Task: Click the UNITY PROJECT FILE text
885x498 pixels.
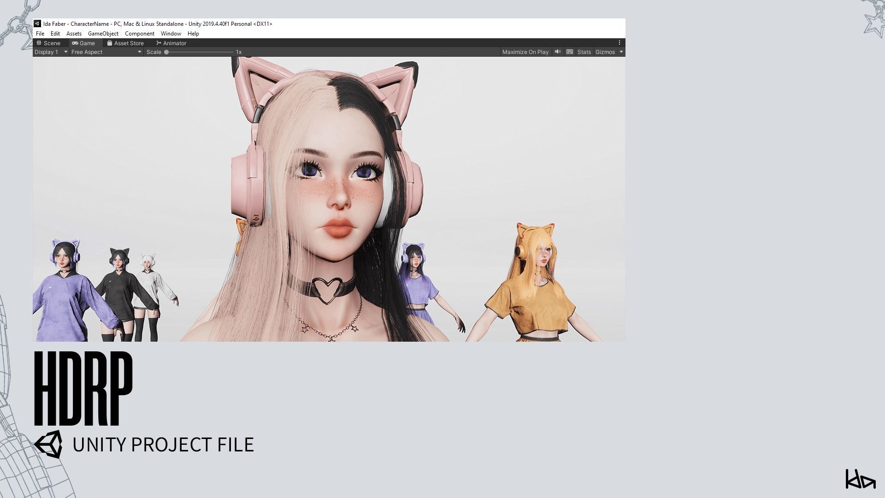Action: tap(163, 445)
